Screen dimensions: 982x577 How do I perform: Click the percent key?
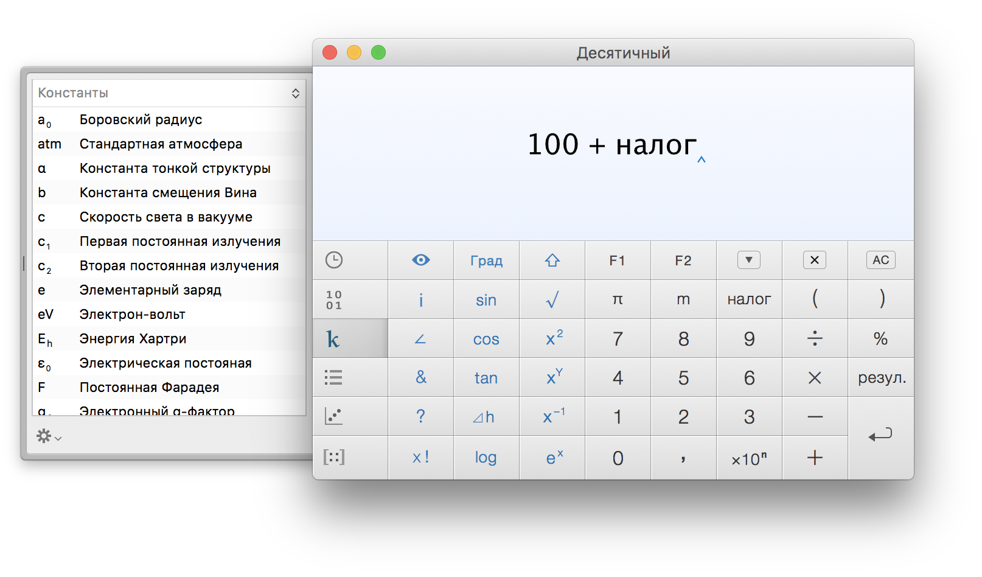tap(881, 338)
